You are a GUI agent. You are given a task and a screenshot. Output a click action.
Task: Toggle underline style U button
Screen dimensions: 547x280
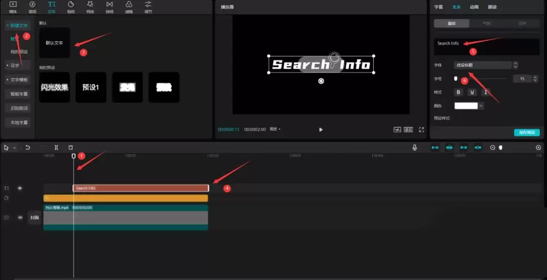click(472, 92)
